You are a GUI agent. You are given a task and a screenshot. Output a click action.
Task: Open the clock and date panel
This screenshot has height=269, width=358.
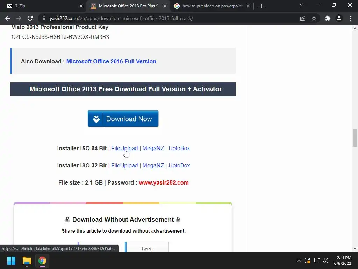click(343, 261)
